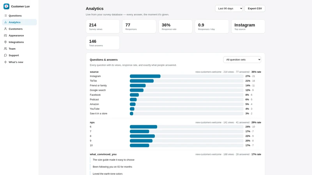This screenshot has width=312, height=175.
Task: Click the Appearance sliders icon
Action: [x=5, y=35]
